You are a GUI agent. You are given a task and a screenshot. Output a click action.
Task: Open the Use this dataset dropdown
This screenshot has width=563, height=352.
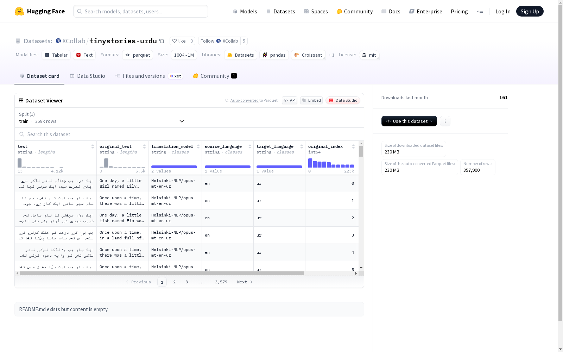coord(409,121)
